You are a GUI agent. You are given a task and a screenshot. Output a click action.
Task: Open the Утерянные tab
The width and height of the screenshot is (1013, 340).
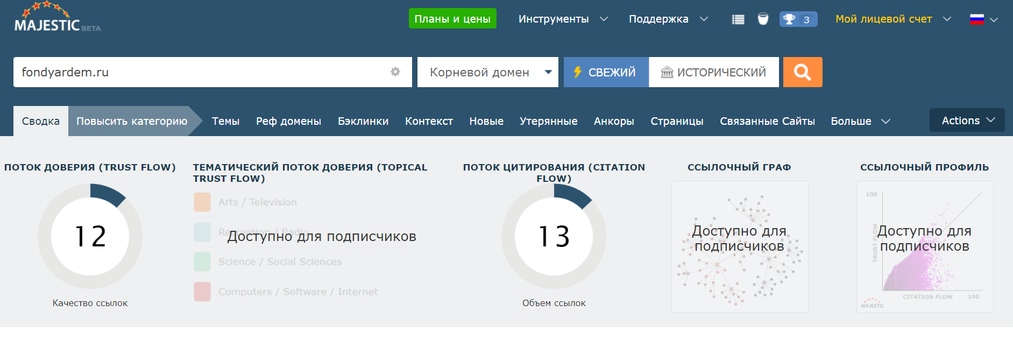[549, 121]
